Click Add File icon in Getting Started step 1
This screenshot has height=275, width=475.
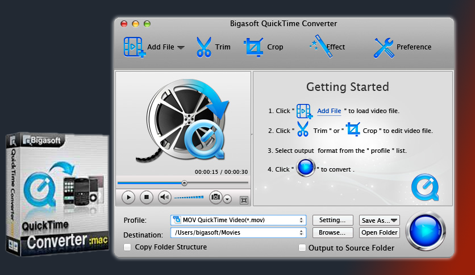click(305, 111)
